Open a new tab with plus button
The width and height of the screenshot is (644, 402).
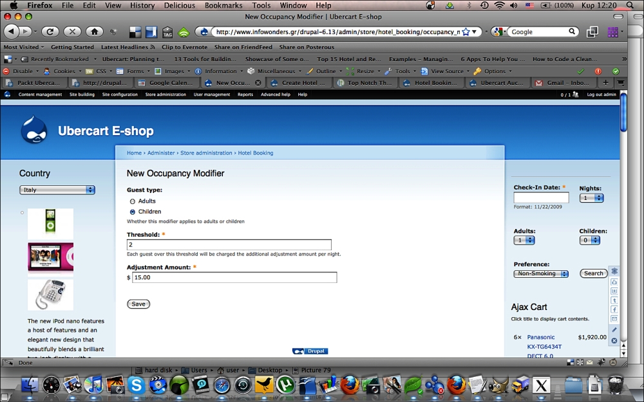605,83
